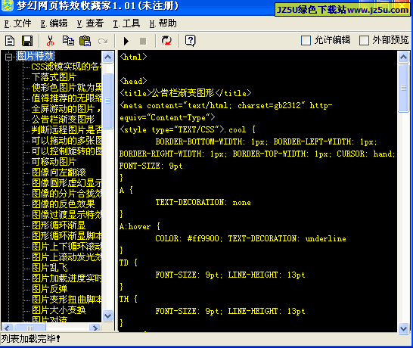Select the 图形循环渐显 tree item
Viewport: 413px width, 348px height.
coord(59,225)
